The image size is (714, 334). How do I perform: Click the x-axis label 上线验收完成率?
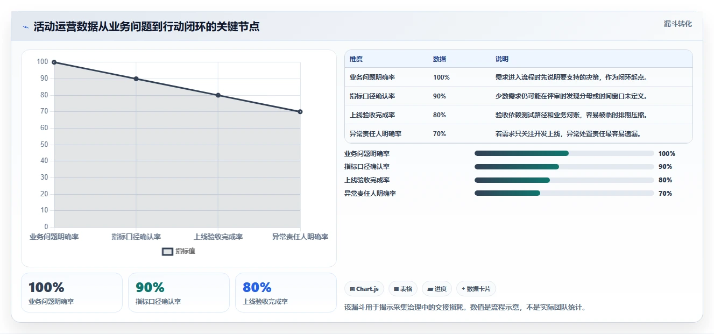click(x=218, y=237)
